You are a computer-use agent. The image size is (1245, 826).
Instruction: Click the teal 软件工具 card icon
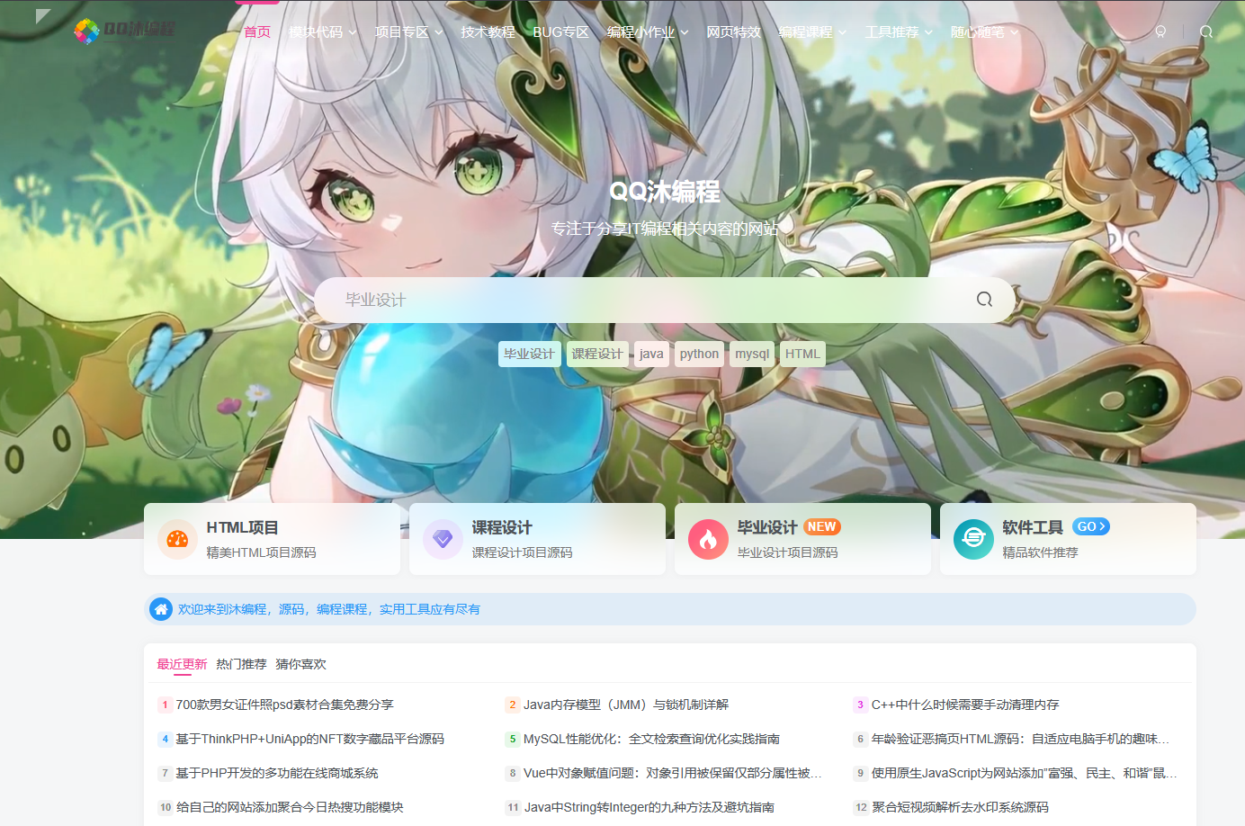973,539
